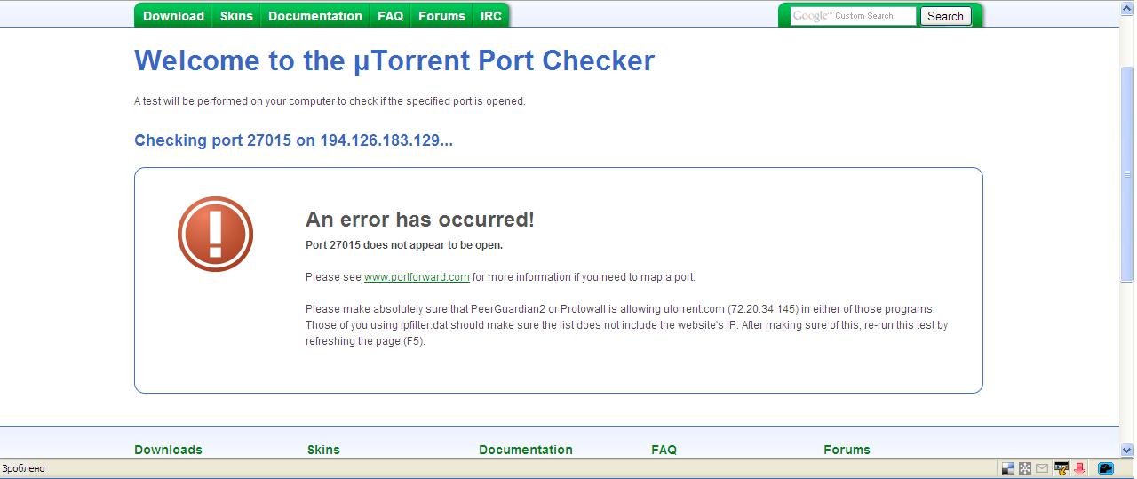The height and width of the screenshot is (479, 1137).
Task: Click the Search button
Action: click(x=945, y=16)
